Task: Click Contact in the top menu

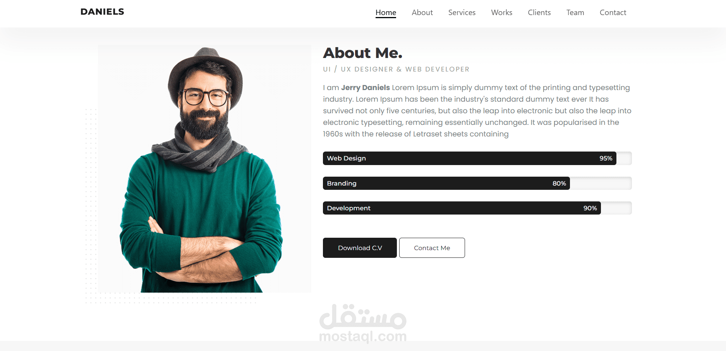Action: 613,12
